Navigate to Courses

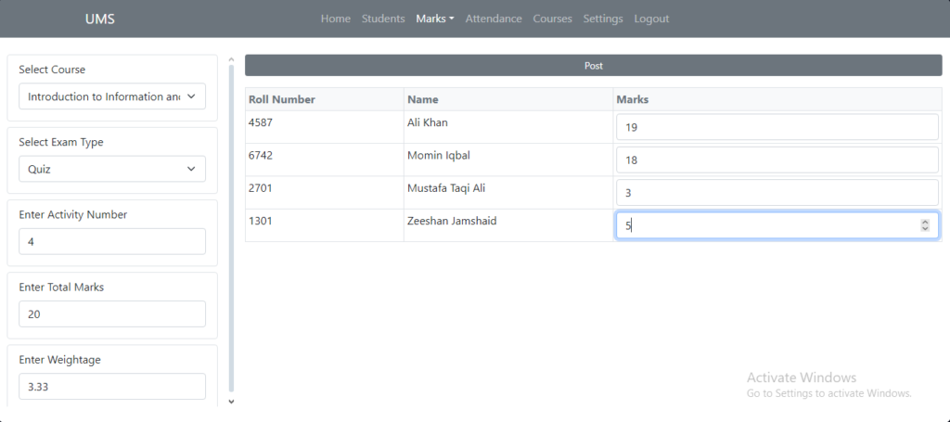(x=553, y=19)
